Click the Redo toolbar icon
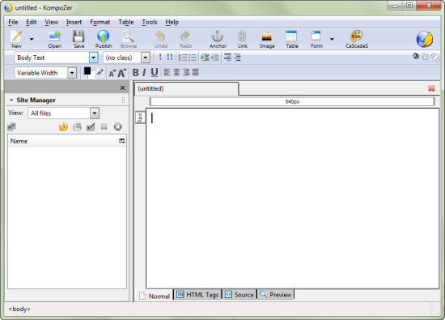The image size is (445, 320). point(185,39)
